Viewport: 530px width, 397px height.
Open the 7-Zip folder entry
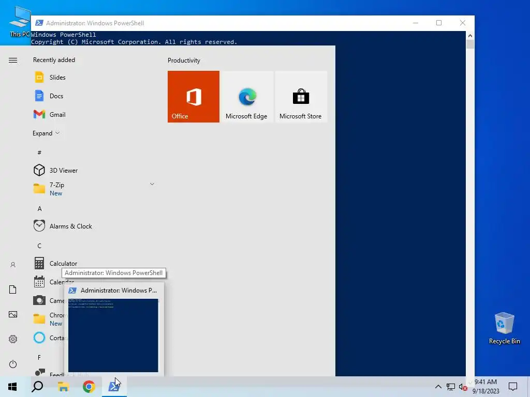pyautogui.click(x=95, y=189)
